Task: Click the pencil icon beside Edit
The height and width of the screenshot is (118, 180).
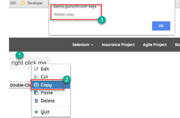Action: click(36, 69)
